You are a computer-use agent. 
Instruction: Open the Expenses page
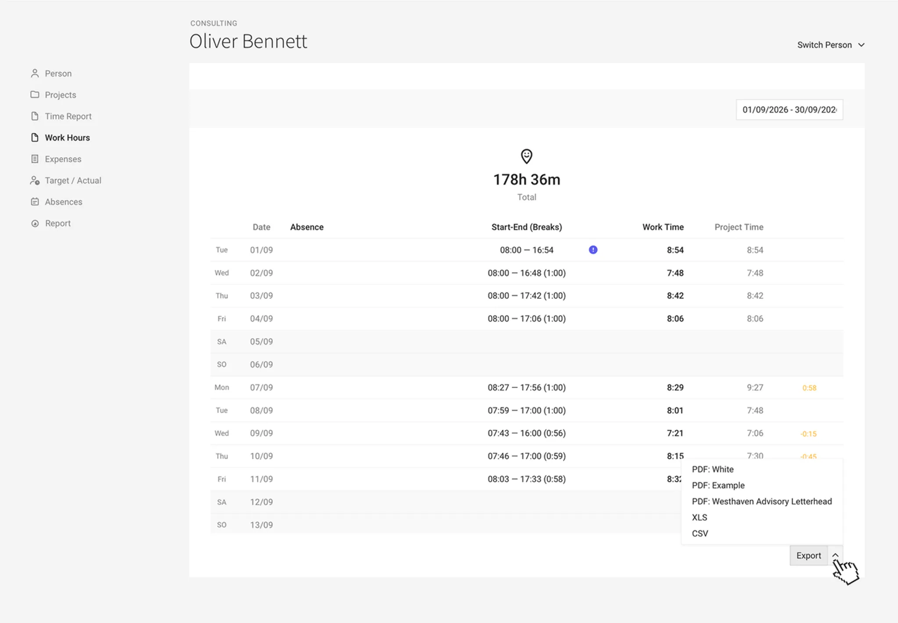(x=63, y=159)
